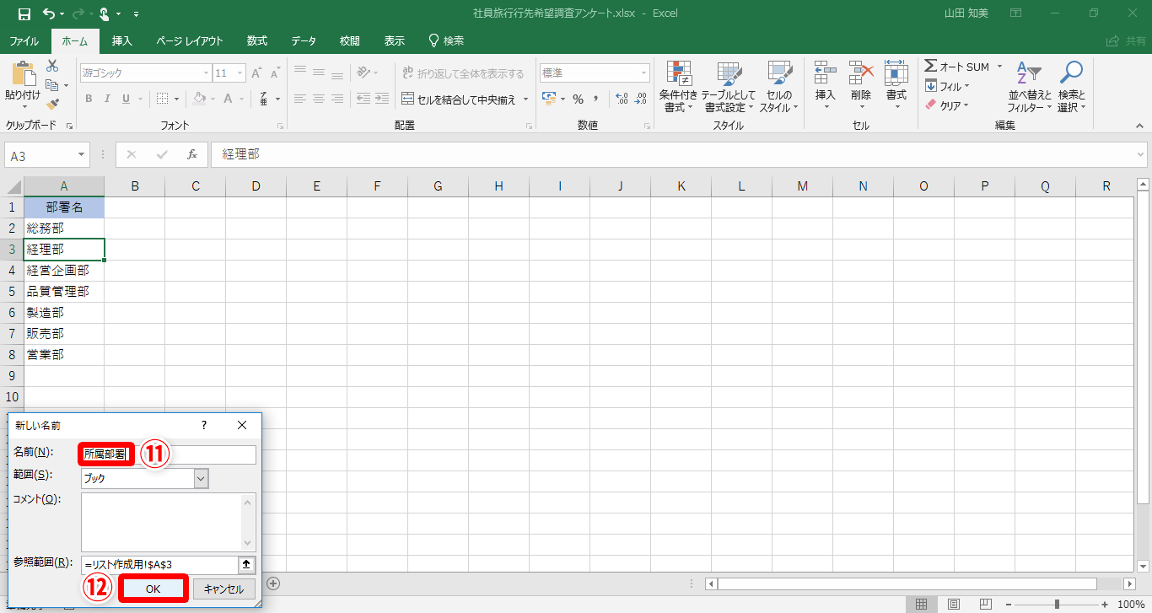The height and width of the screenshot is (613, 1152).
Task: Open the クリア clear dropdown
Action: [x=946, y=105]
